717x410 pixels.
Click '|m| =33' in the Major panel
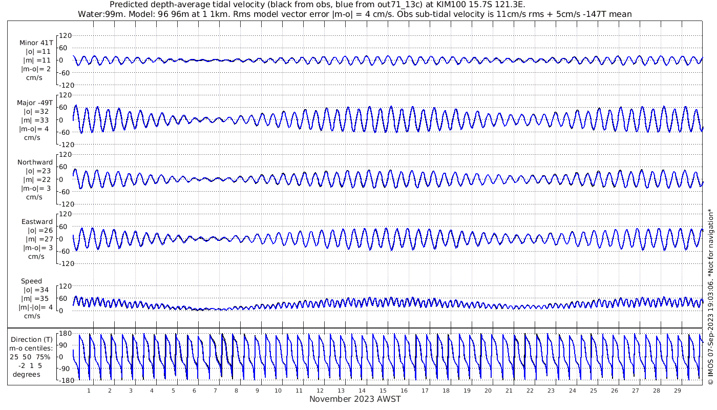(x=36, y=120)
